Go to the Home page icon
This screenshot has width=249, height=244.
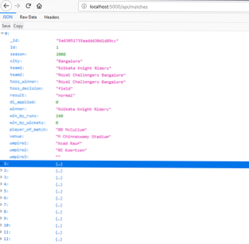(x=39, y=6)
